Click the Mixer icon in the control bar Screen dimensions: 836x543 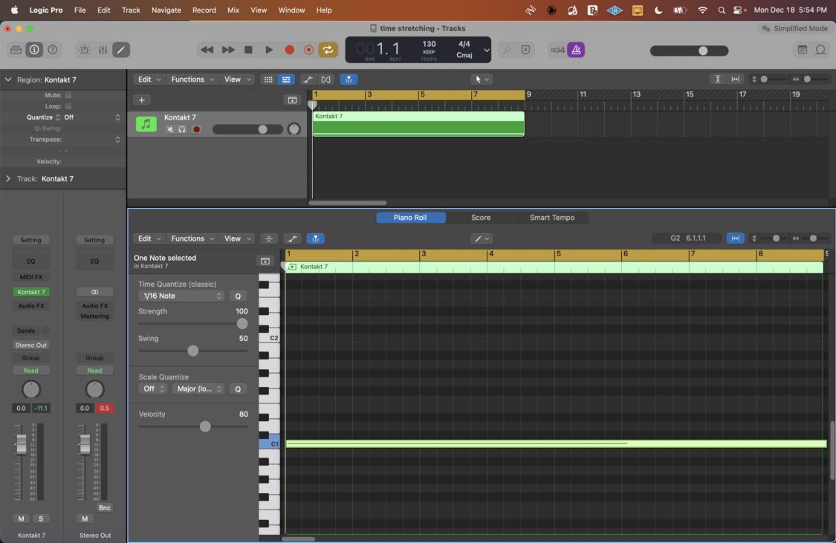[102, 49]
